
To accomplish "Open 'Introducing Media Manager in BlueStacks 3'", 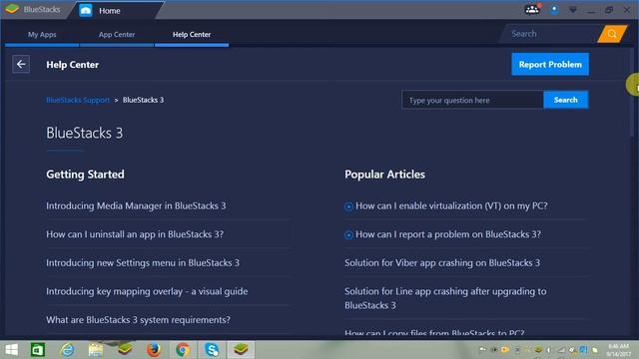I will [x=136, y=206].
